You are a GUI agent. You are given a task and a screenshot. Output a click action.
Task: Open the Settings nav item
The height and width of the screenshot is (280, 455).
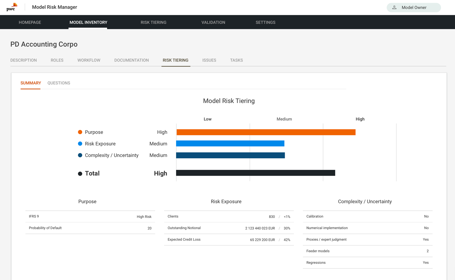[x=265, y=22]
